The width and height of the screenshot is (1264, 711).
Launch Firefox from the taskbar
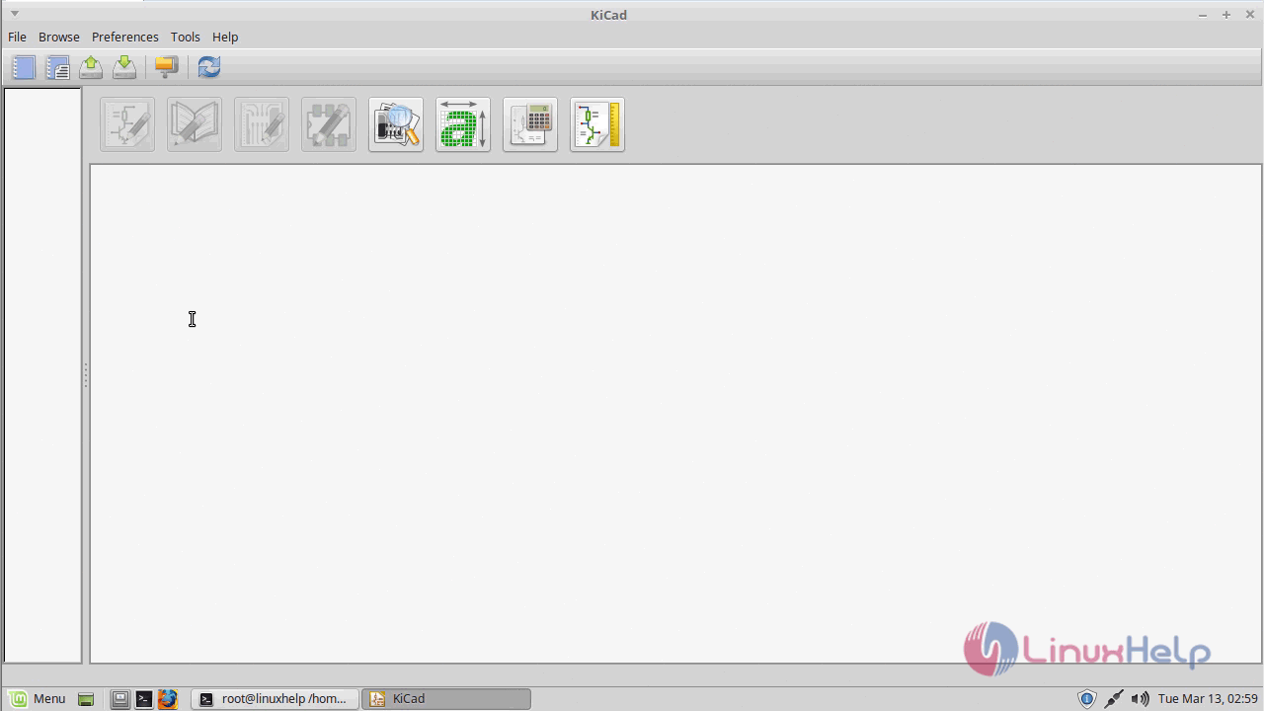[168, 699]
